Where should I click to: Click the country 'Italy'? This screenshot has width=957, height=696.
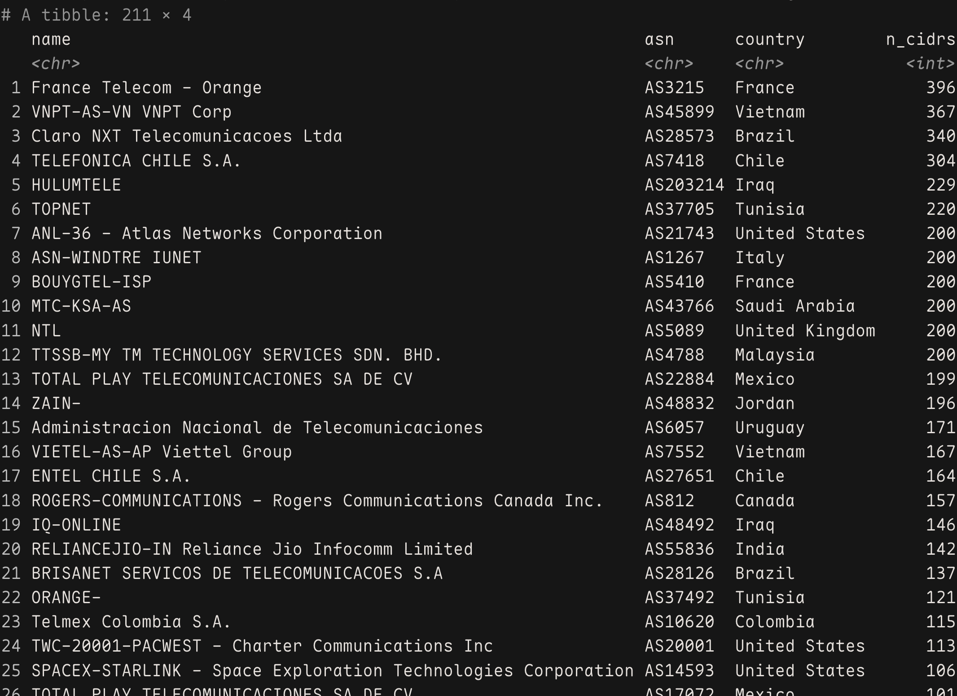[x=760, y=258]
